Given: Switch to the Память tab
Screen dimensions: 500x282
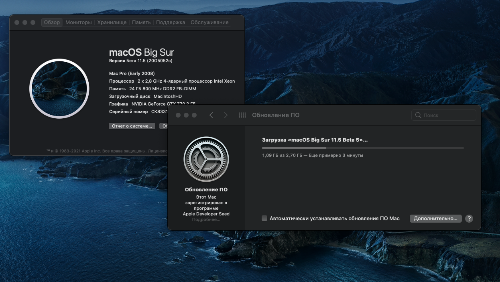Looking at the screenshot, I should (141, 22).
